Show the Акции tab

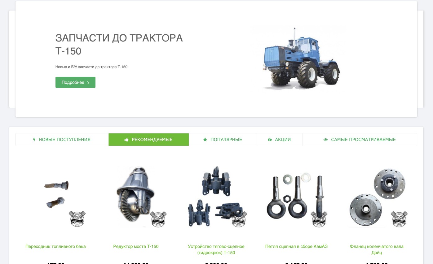click(280, 140)
